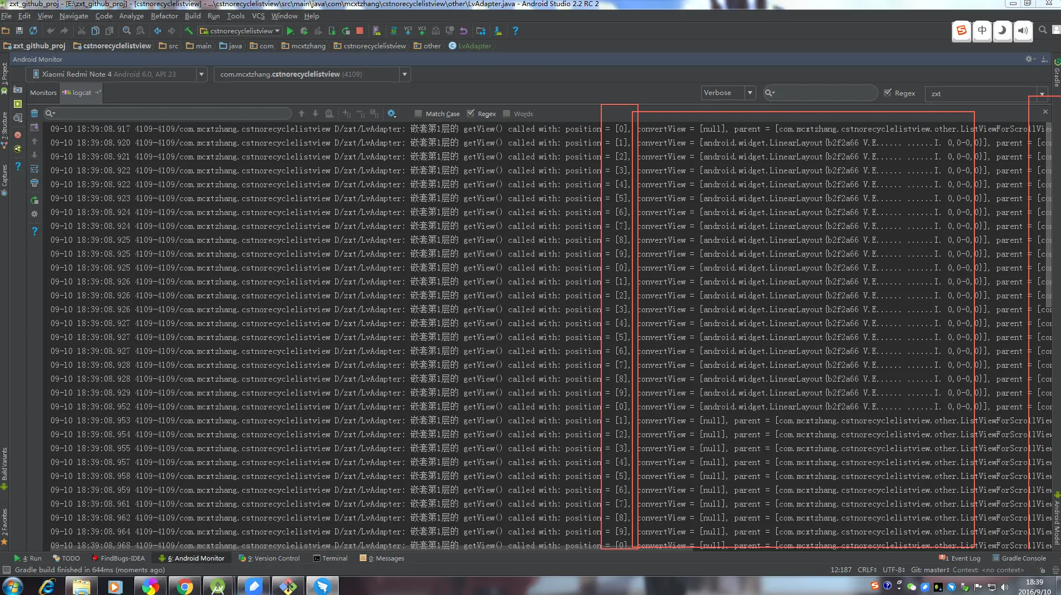Click the Find magnifier icon in the toolbar

(127, 31)
